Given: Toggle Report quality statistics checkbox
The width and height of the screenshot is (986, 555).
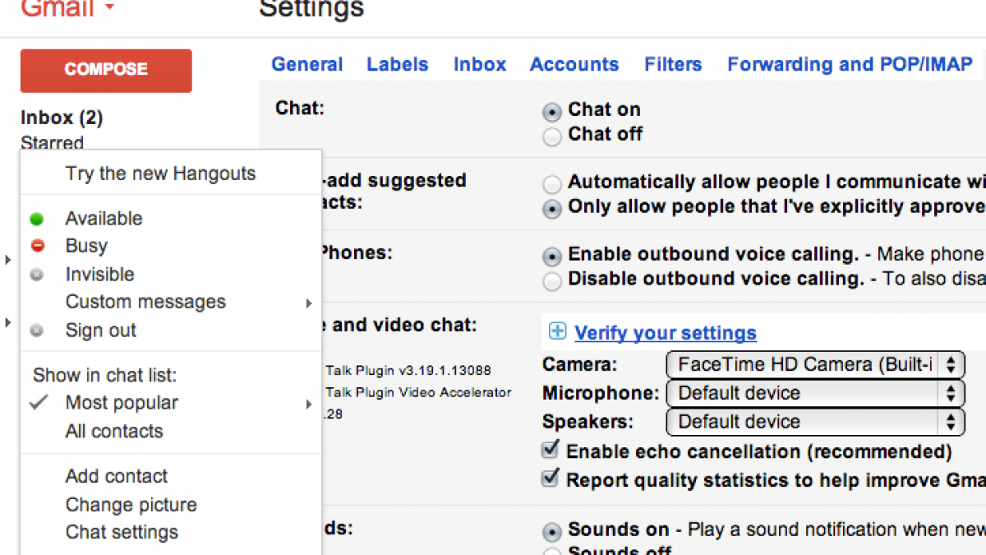Looking at the screenshot, I should coord(551,479).
